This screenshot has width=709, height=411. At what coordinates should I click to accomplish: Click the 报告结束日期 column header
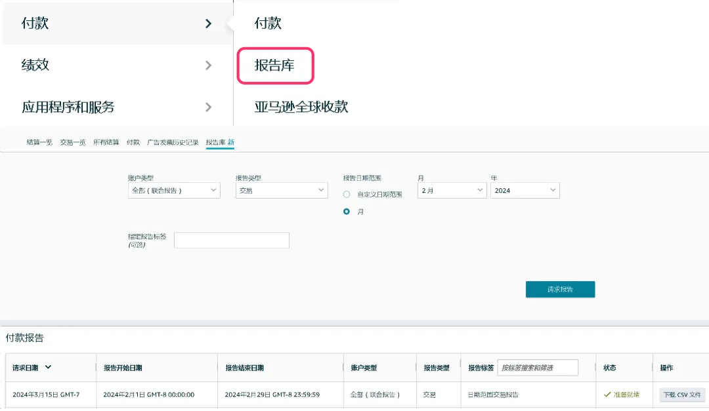[245, 368]
